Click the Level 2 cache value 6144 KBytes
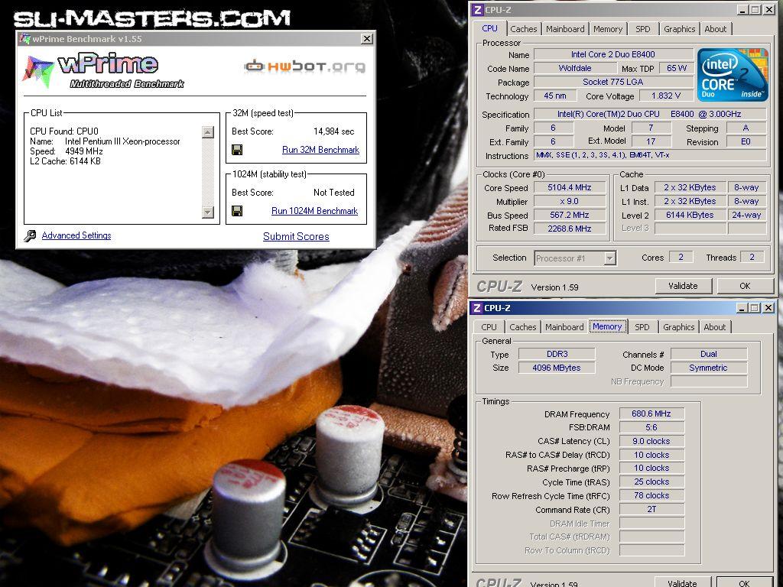The height and width of the screenshot is (587, 783). 690,215
